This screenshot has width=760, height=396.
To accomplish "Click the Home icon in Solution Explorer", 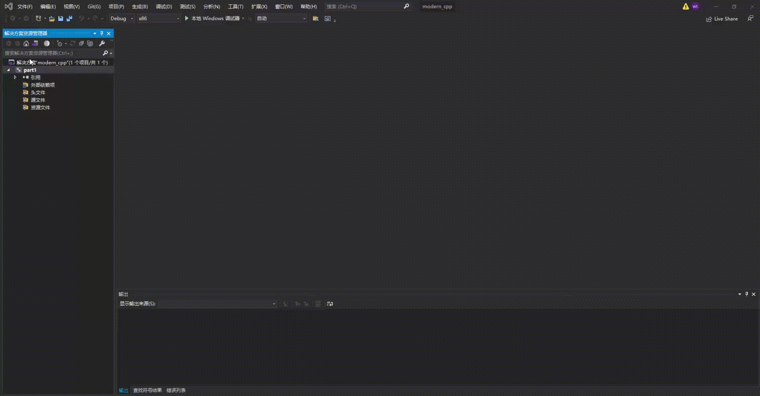I will 26,44.
